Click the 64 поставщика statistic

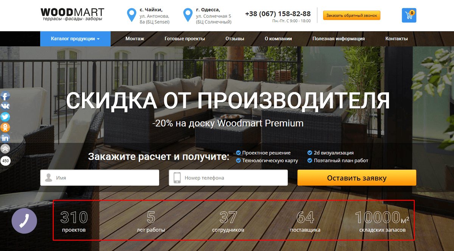point(305,221)
